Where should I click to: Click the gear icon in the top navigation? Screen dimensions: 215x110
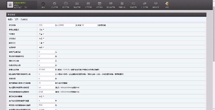(54, 4)
